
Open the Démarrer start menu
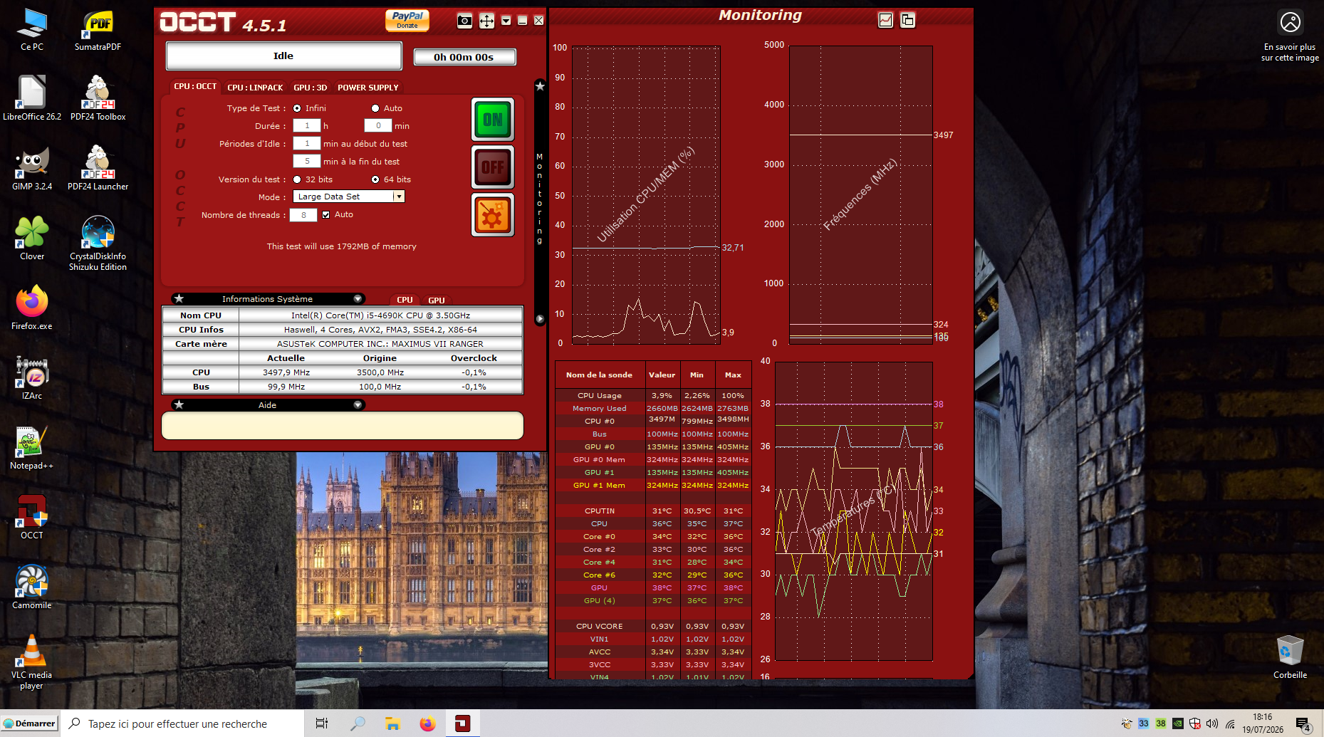click(29, 723)
